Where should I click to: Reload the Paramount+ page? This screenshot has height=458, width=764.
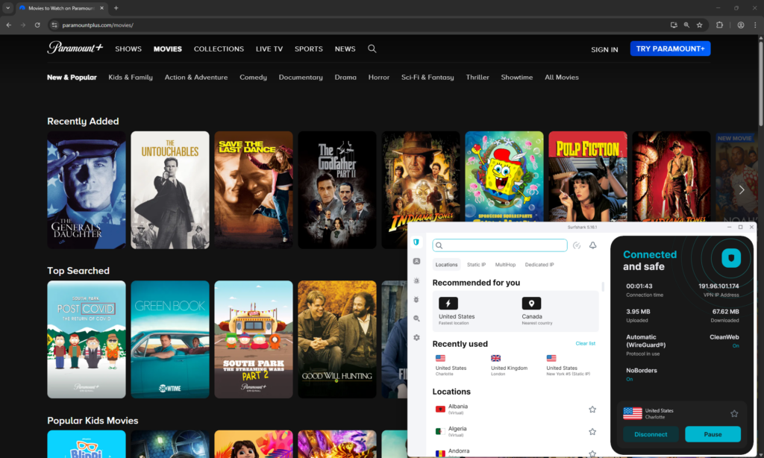(37, 25)
